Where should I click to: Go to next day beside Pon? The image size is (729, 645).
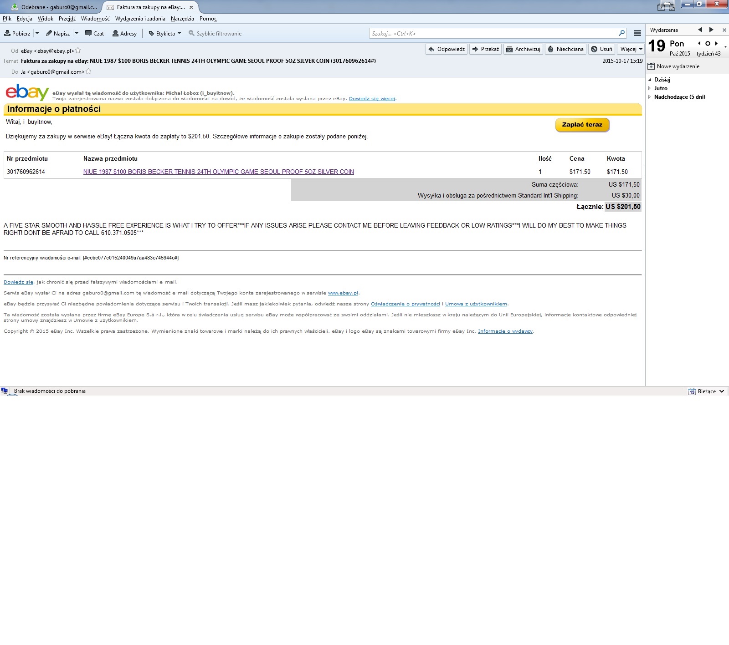coord(716,44)
